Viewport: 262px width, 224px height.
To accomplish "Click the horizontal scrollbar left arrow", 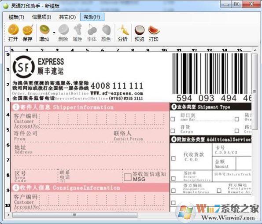I will pyautogui.click(x=8, y=215).
